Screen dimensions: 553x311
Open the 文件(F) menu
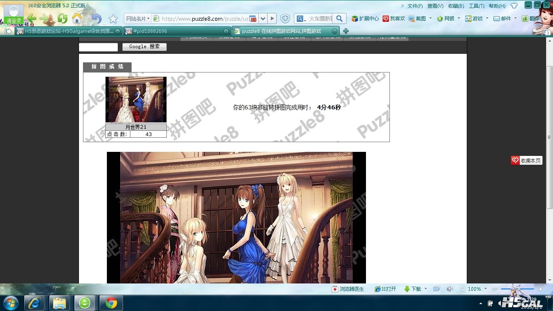415,6
